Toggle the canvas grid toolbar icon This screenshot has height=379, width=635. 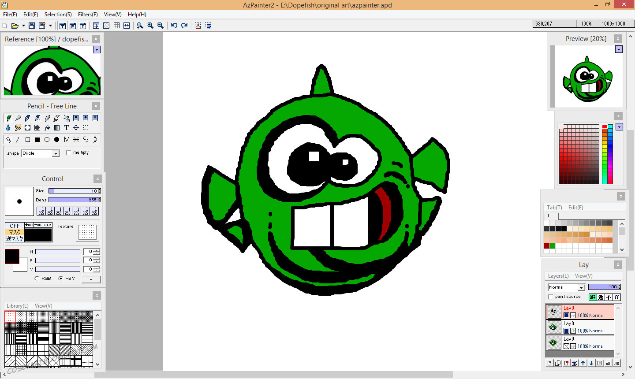116,26
